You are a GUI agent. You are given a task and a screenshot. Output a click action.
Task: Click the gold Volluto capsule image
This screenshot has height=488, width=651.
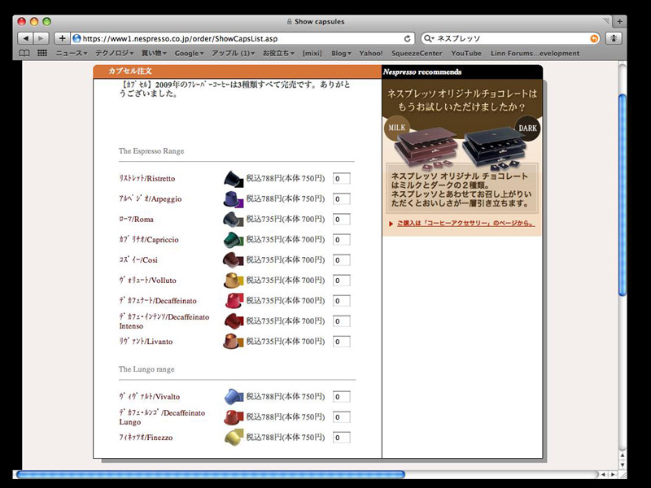tap(234, 281)
